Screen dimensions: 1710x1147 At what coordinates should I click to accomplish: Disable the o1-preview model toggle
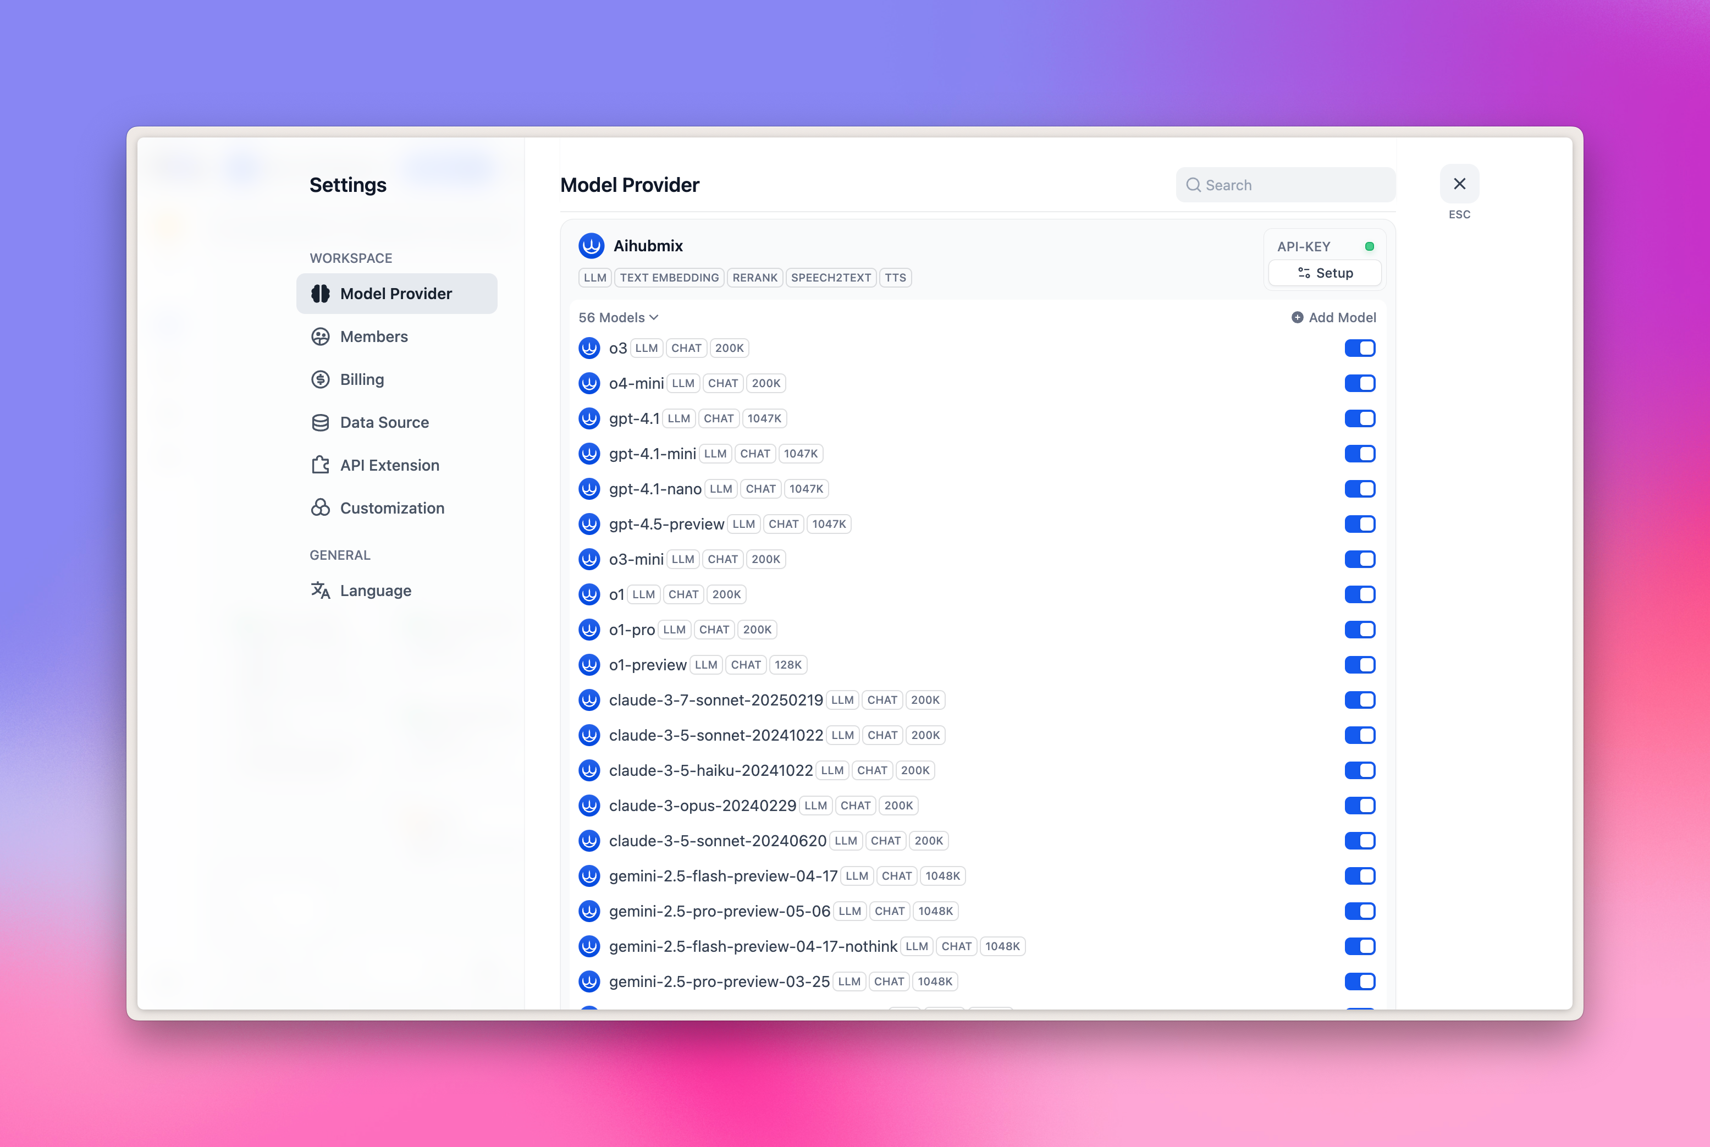(x=1360, y=665)
